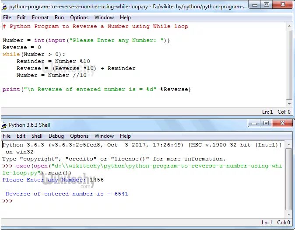Open Options menu in the editor window
The width and height of the screenshot is (295, 230).
click(x=79, y=17)
